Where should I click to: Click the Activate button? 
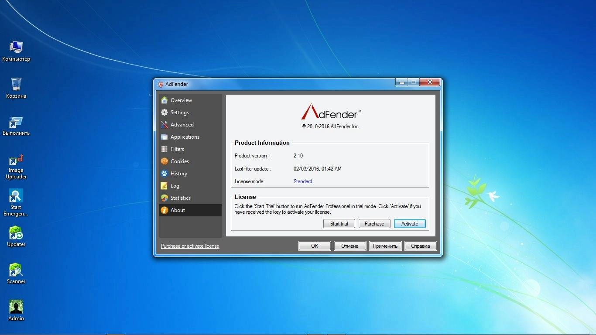coord(410,223)
